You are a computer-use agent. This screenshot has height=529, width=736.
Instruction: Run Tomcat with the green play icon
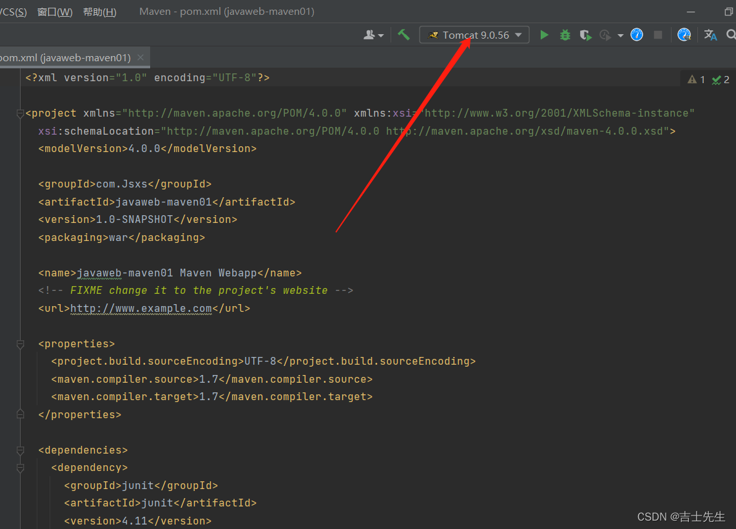click(x=544, y=35)
